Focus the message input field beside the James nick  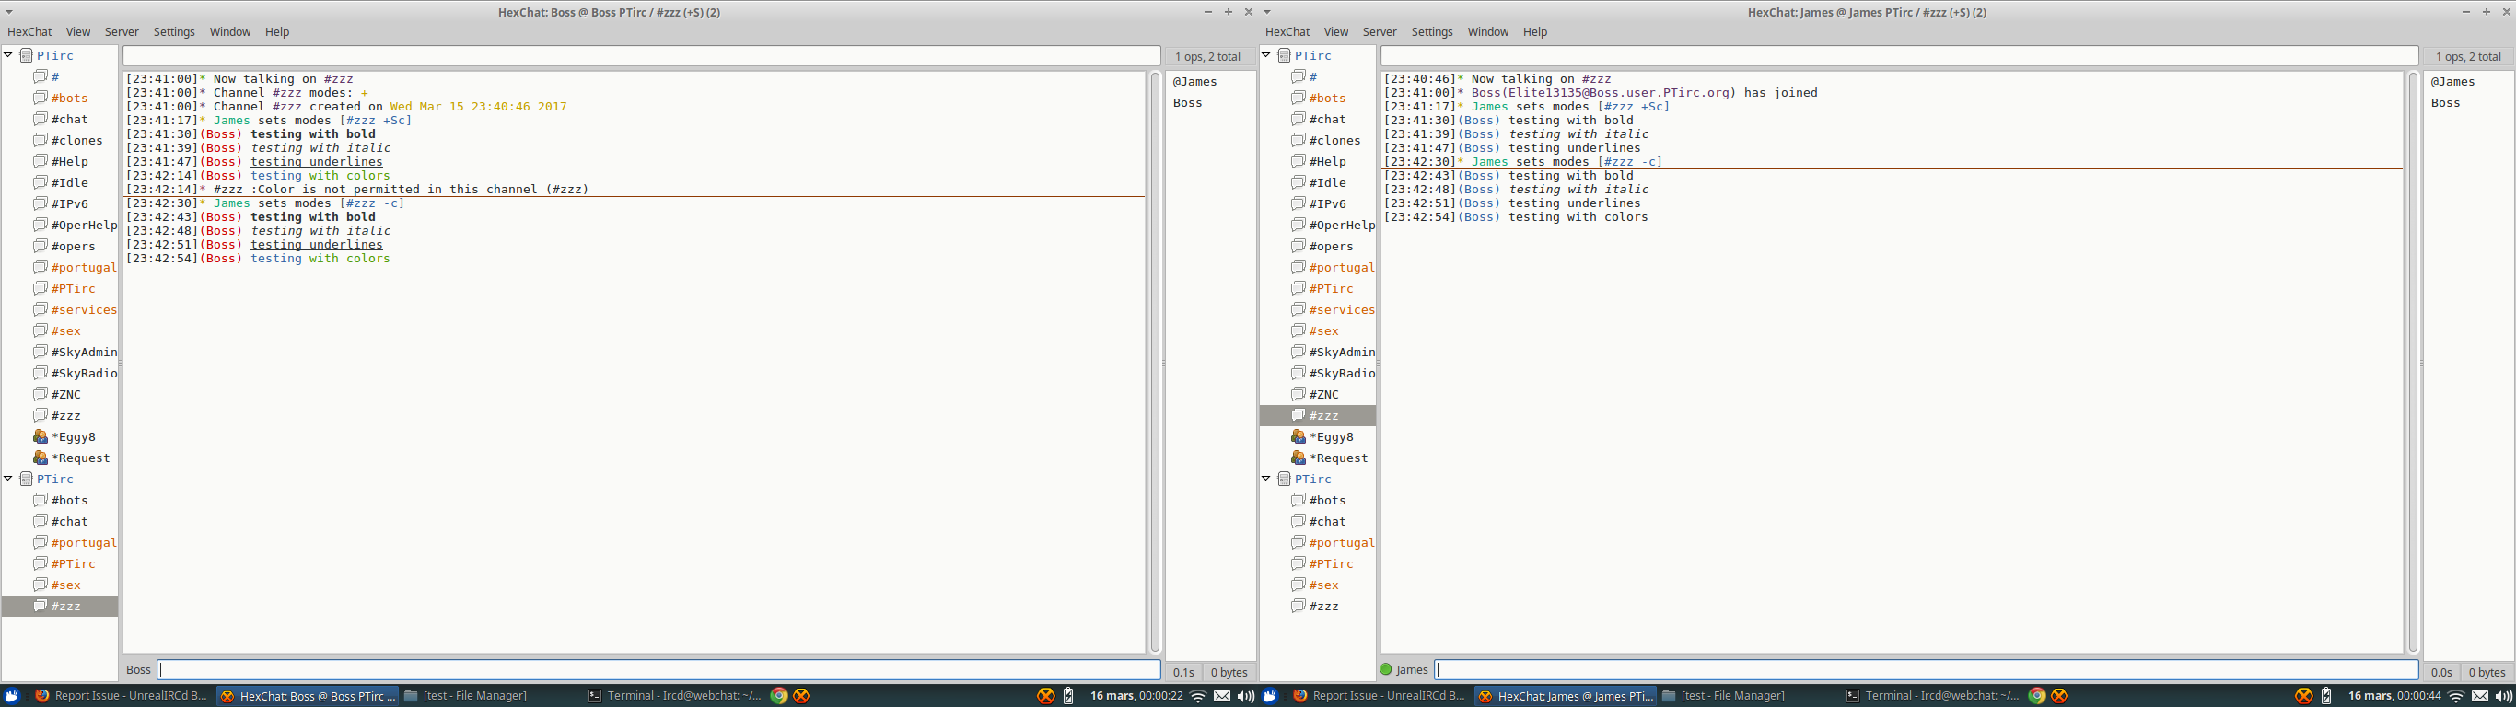tap(1924, 670)
